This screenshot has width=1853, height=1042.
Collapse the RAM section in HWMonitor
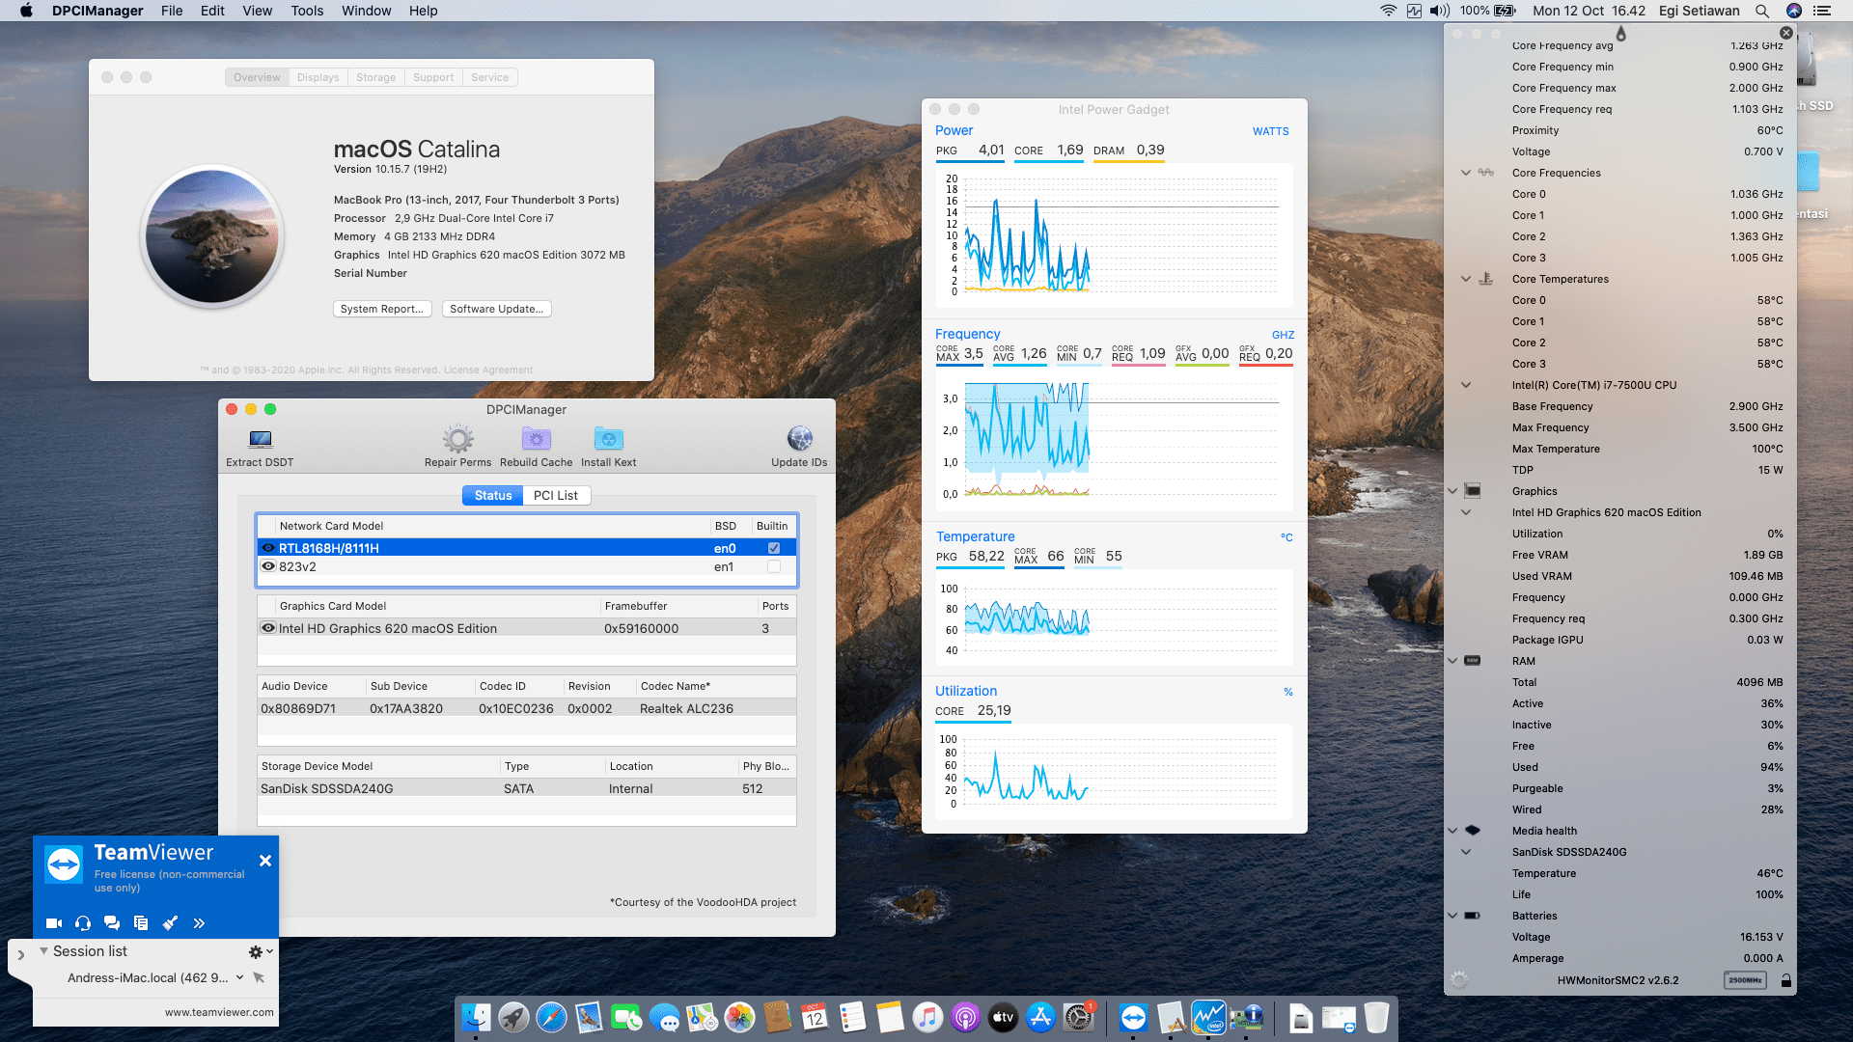point(1452,661)
